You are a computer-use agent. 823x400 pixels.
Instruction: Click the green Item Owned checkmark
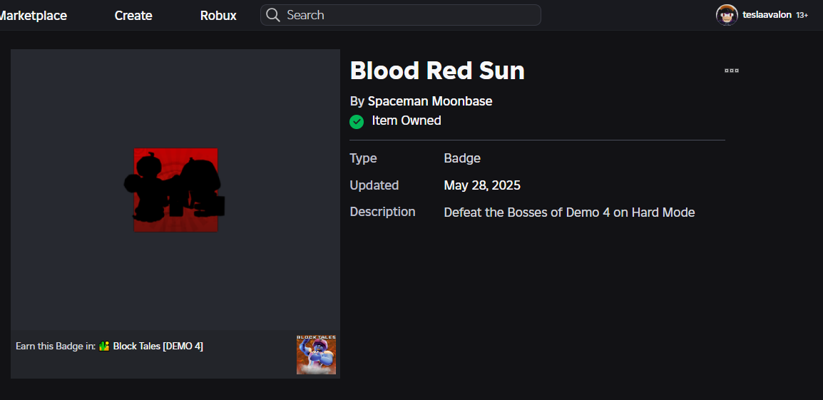[x=357, y=122]
